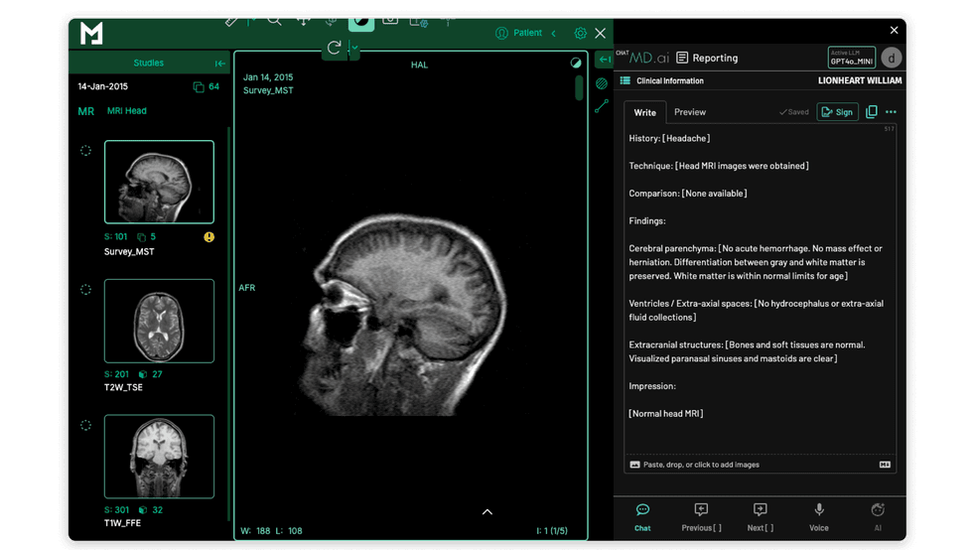Image resolution: width=973 pixels, height=550 pixels.
Task: Open the T1W_FFE coronal thumbnail
Action: pyautogui.click(x=159, y=457)
